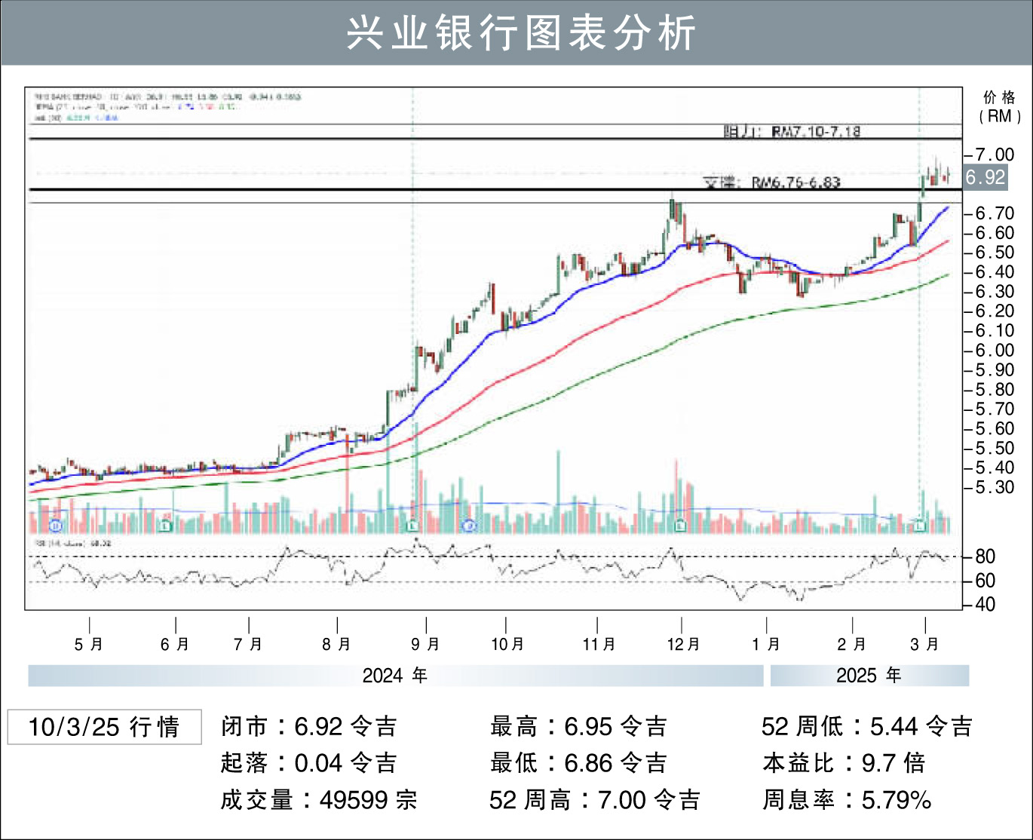Viewport: 1033px width, 840px height.
Task: Click the 2025 年 year bar
Action: [869, 676]
